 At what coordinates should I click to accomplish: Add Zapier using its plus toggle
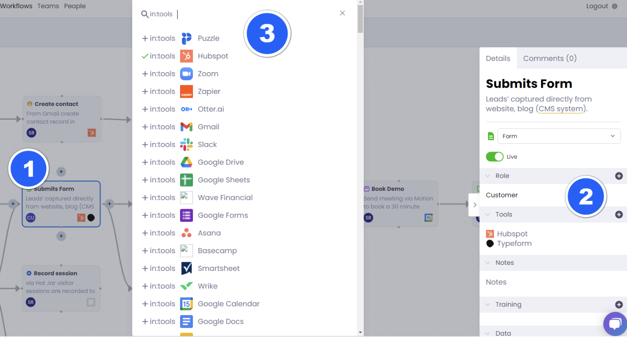coord(145,91)
